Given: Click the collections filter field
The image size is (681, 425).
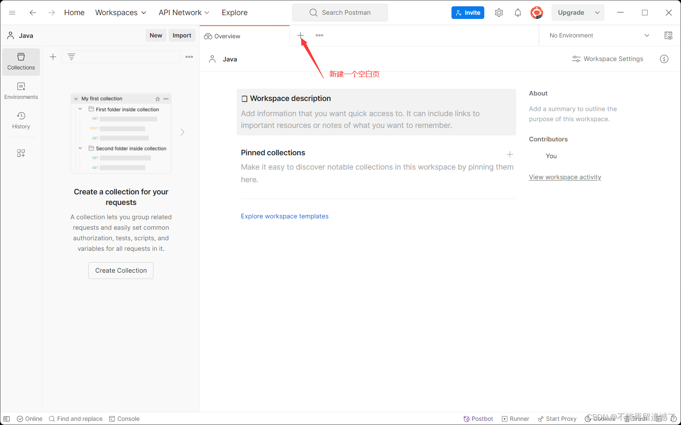Looking at the screenshot, I should [121, 57].
